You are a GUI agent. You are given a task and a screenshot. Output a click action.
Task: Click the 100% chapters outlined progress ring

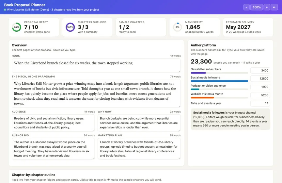coord(70,27)
